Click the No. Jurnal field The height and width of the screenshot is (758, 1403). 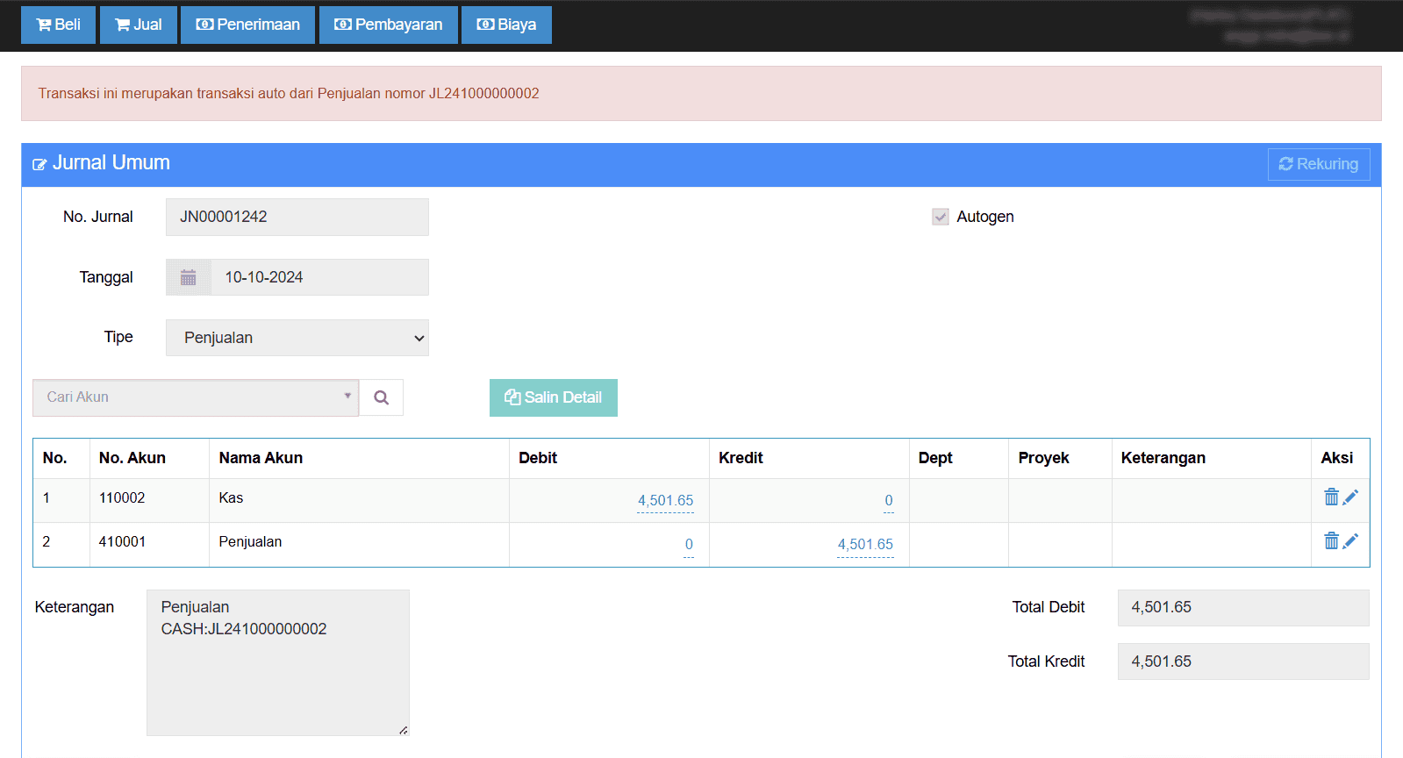297,217
